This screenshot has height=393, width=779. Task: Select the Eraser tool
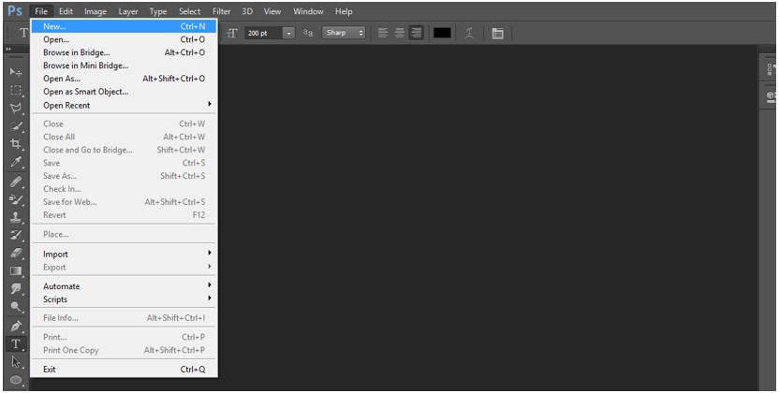click(16, 253)
